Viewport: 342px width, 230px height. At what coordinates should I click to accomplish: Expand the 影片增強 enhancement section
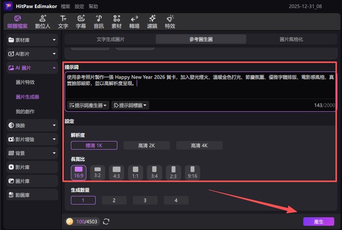(x=32, y=140)
